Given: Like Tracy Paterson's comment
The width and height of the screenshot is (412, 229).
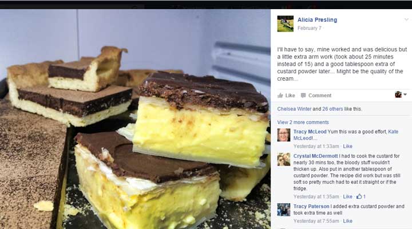Looking at the screenshot, I should [347, 221].
